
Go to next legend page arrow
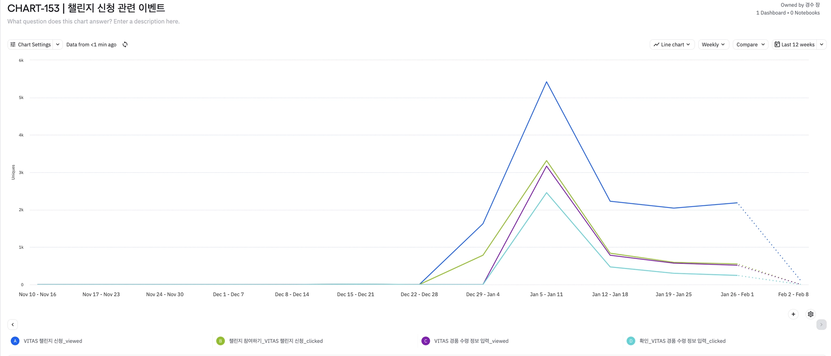[x=821, y=325]
